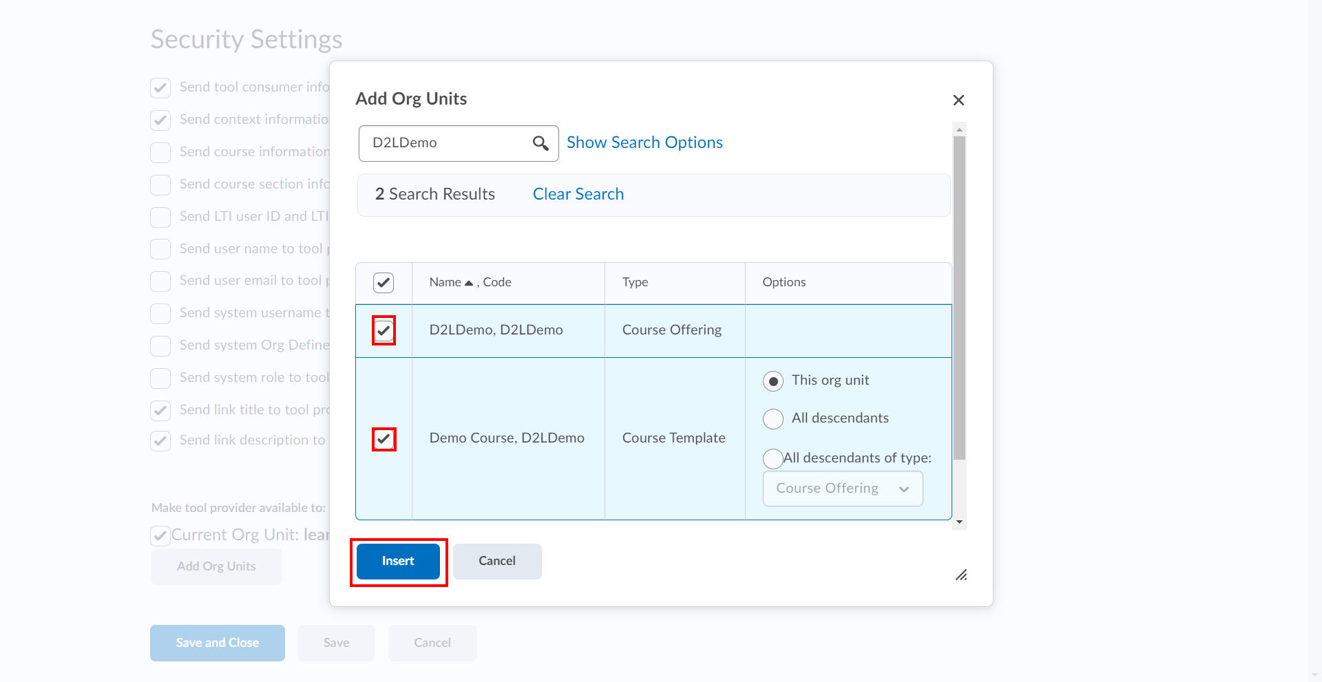Enable Send system Org Defined checkbox

160,346
